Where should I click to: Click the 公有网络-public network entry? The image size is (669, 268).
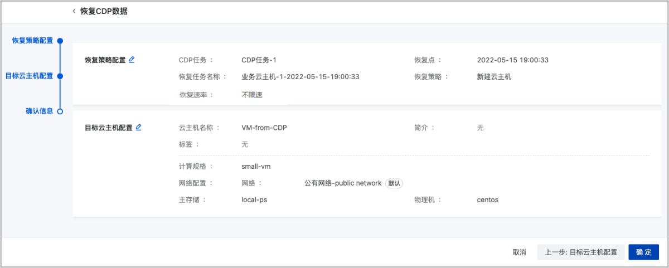tap(343, 183)
